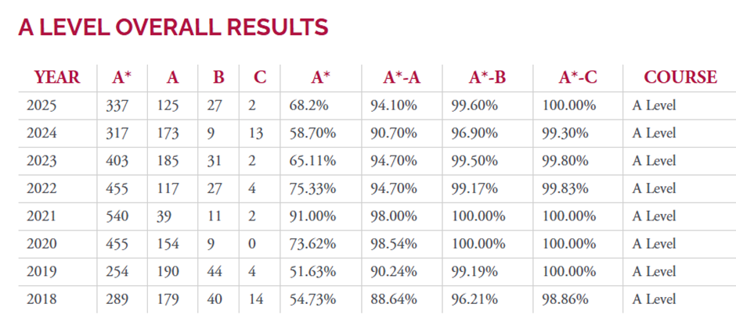Screen dimensions: 736x329
Task: Select the 88.64% cell
Action: click(x=393, y=299)
